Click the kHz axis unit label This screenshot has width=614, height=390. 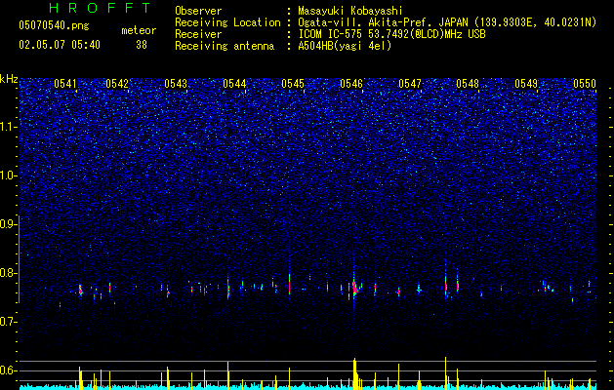(x=9, y=79)
